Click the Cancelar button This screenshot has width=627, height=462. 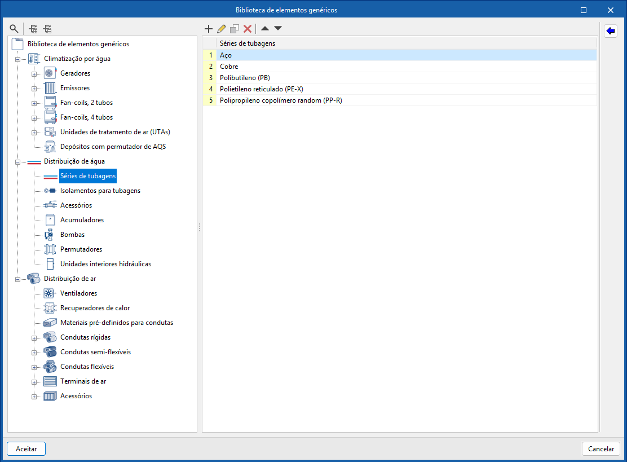601,449
